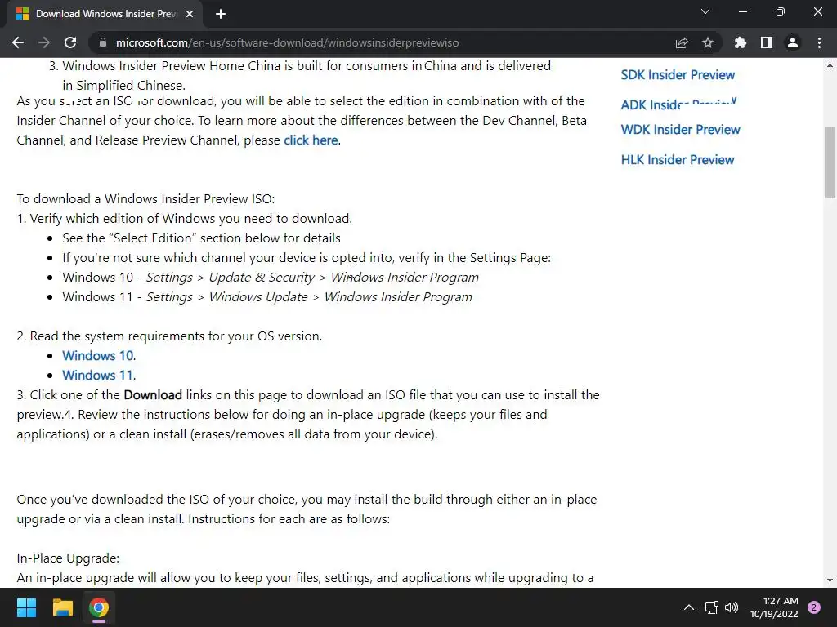The image size is (837, 627).
Task: Click the 'In-Place Upgrade:' heading text
Action: click(x=68, y=558)
